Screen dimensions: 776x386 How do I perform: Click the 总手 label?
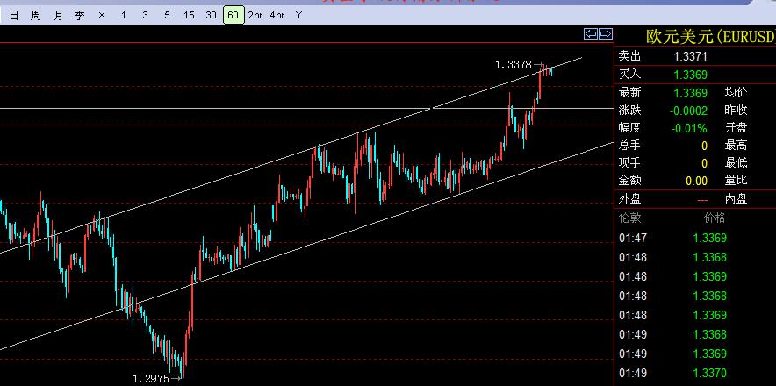pos(629,146)
